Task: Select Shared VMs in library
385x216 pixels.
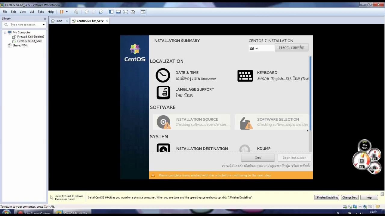Action: 20,45
